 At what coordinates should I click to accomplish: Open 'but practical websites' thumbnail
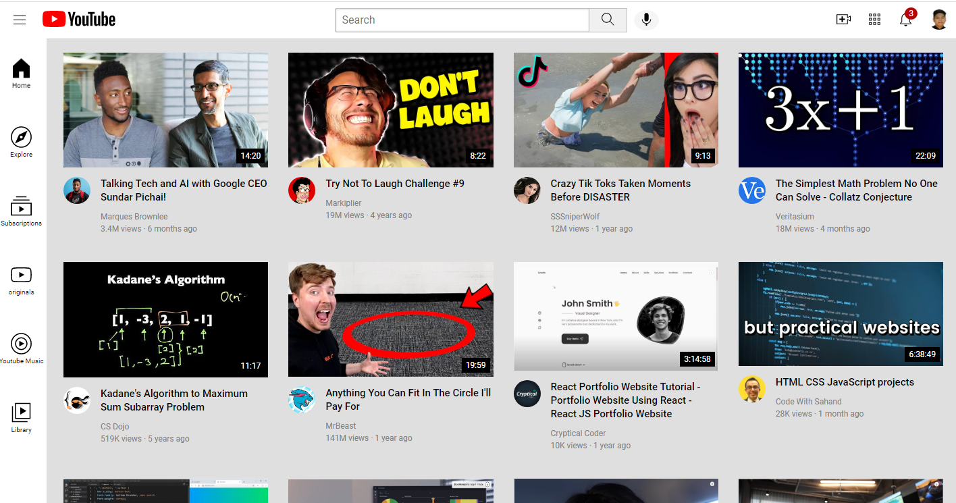click(841, 314)
